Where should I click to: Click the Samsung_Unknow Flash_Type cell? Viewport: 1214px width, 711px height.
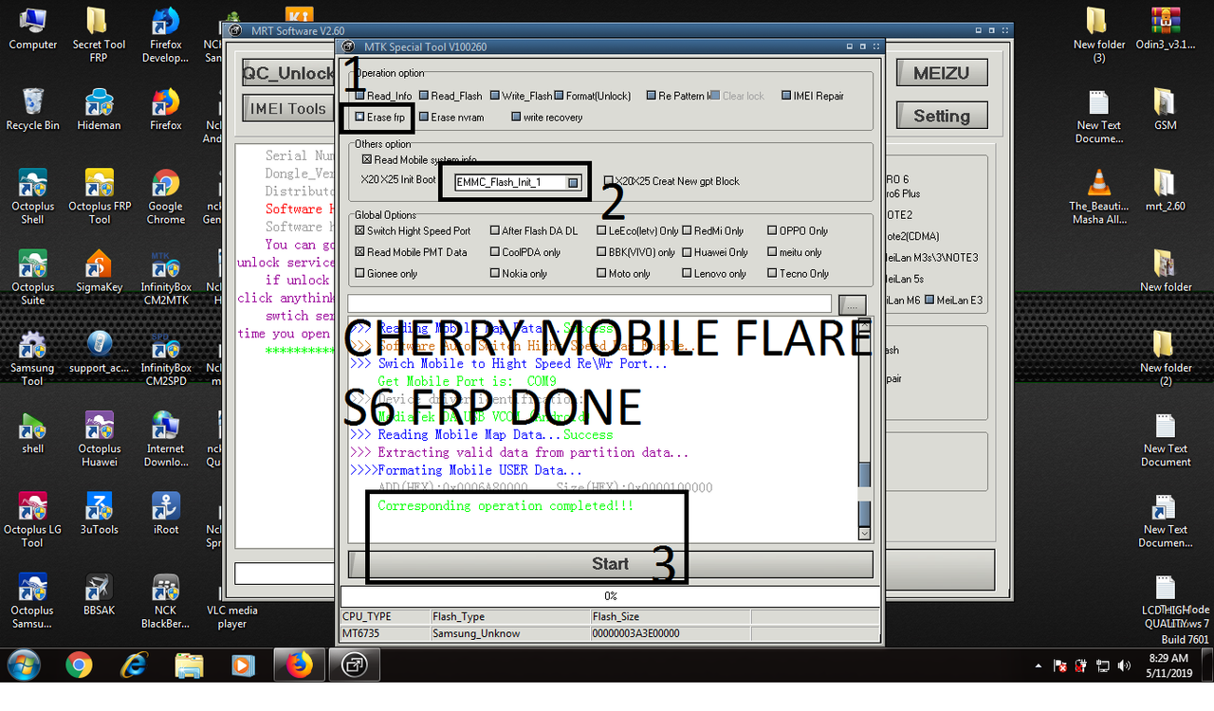click(509, 633)
